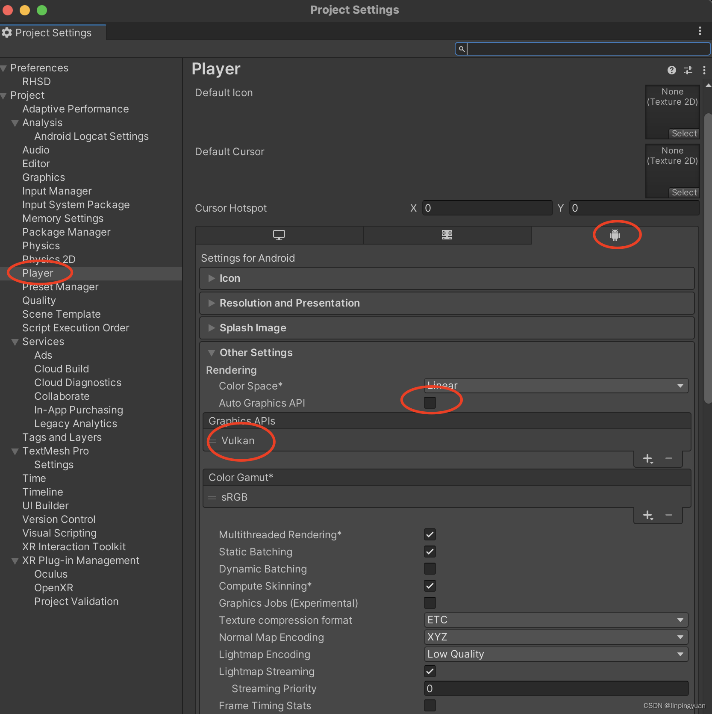Switch to the standalone desktop platform tab
The height and width of the screenshot is (714, 712).
[x=279, y=235]
